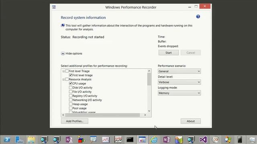Enable Heap usage profile
This screenshot has width=257, height=144.
click(x=71, y=104)
